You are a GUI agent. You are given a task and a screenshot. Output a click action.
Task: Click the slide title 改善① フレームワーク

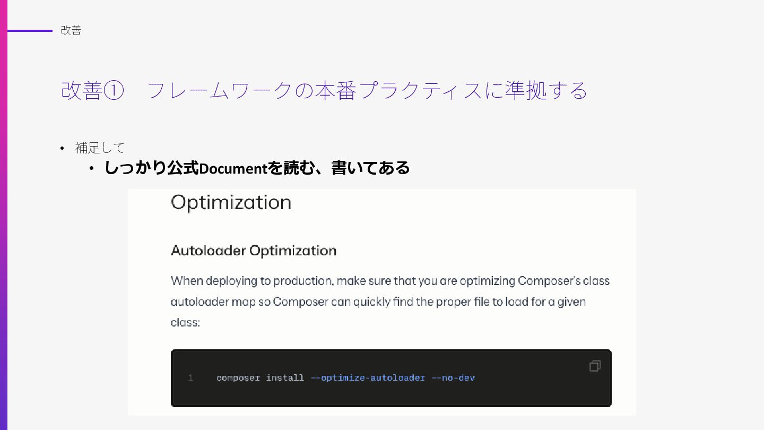324,90
